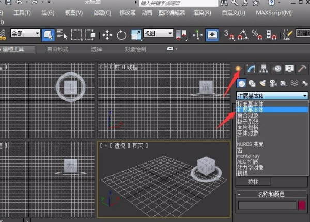Open the undo history dropdown arrow
This screenshot has width=310, height=222.
[26, 3]
